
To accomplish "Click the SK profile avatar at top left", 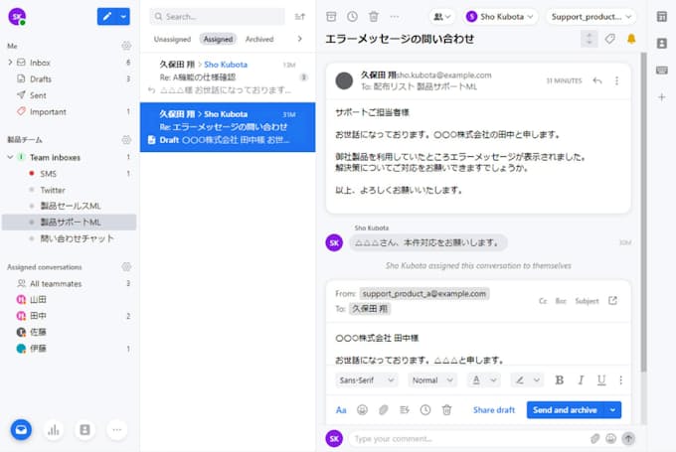I will coord(17,17).
